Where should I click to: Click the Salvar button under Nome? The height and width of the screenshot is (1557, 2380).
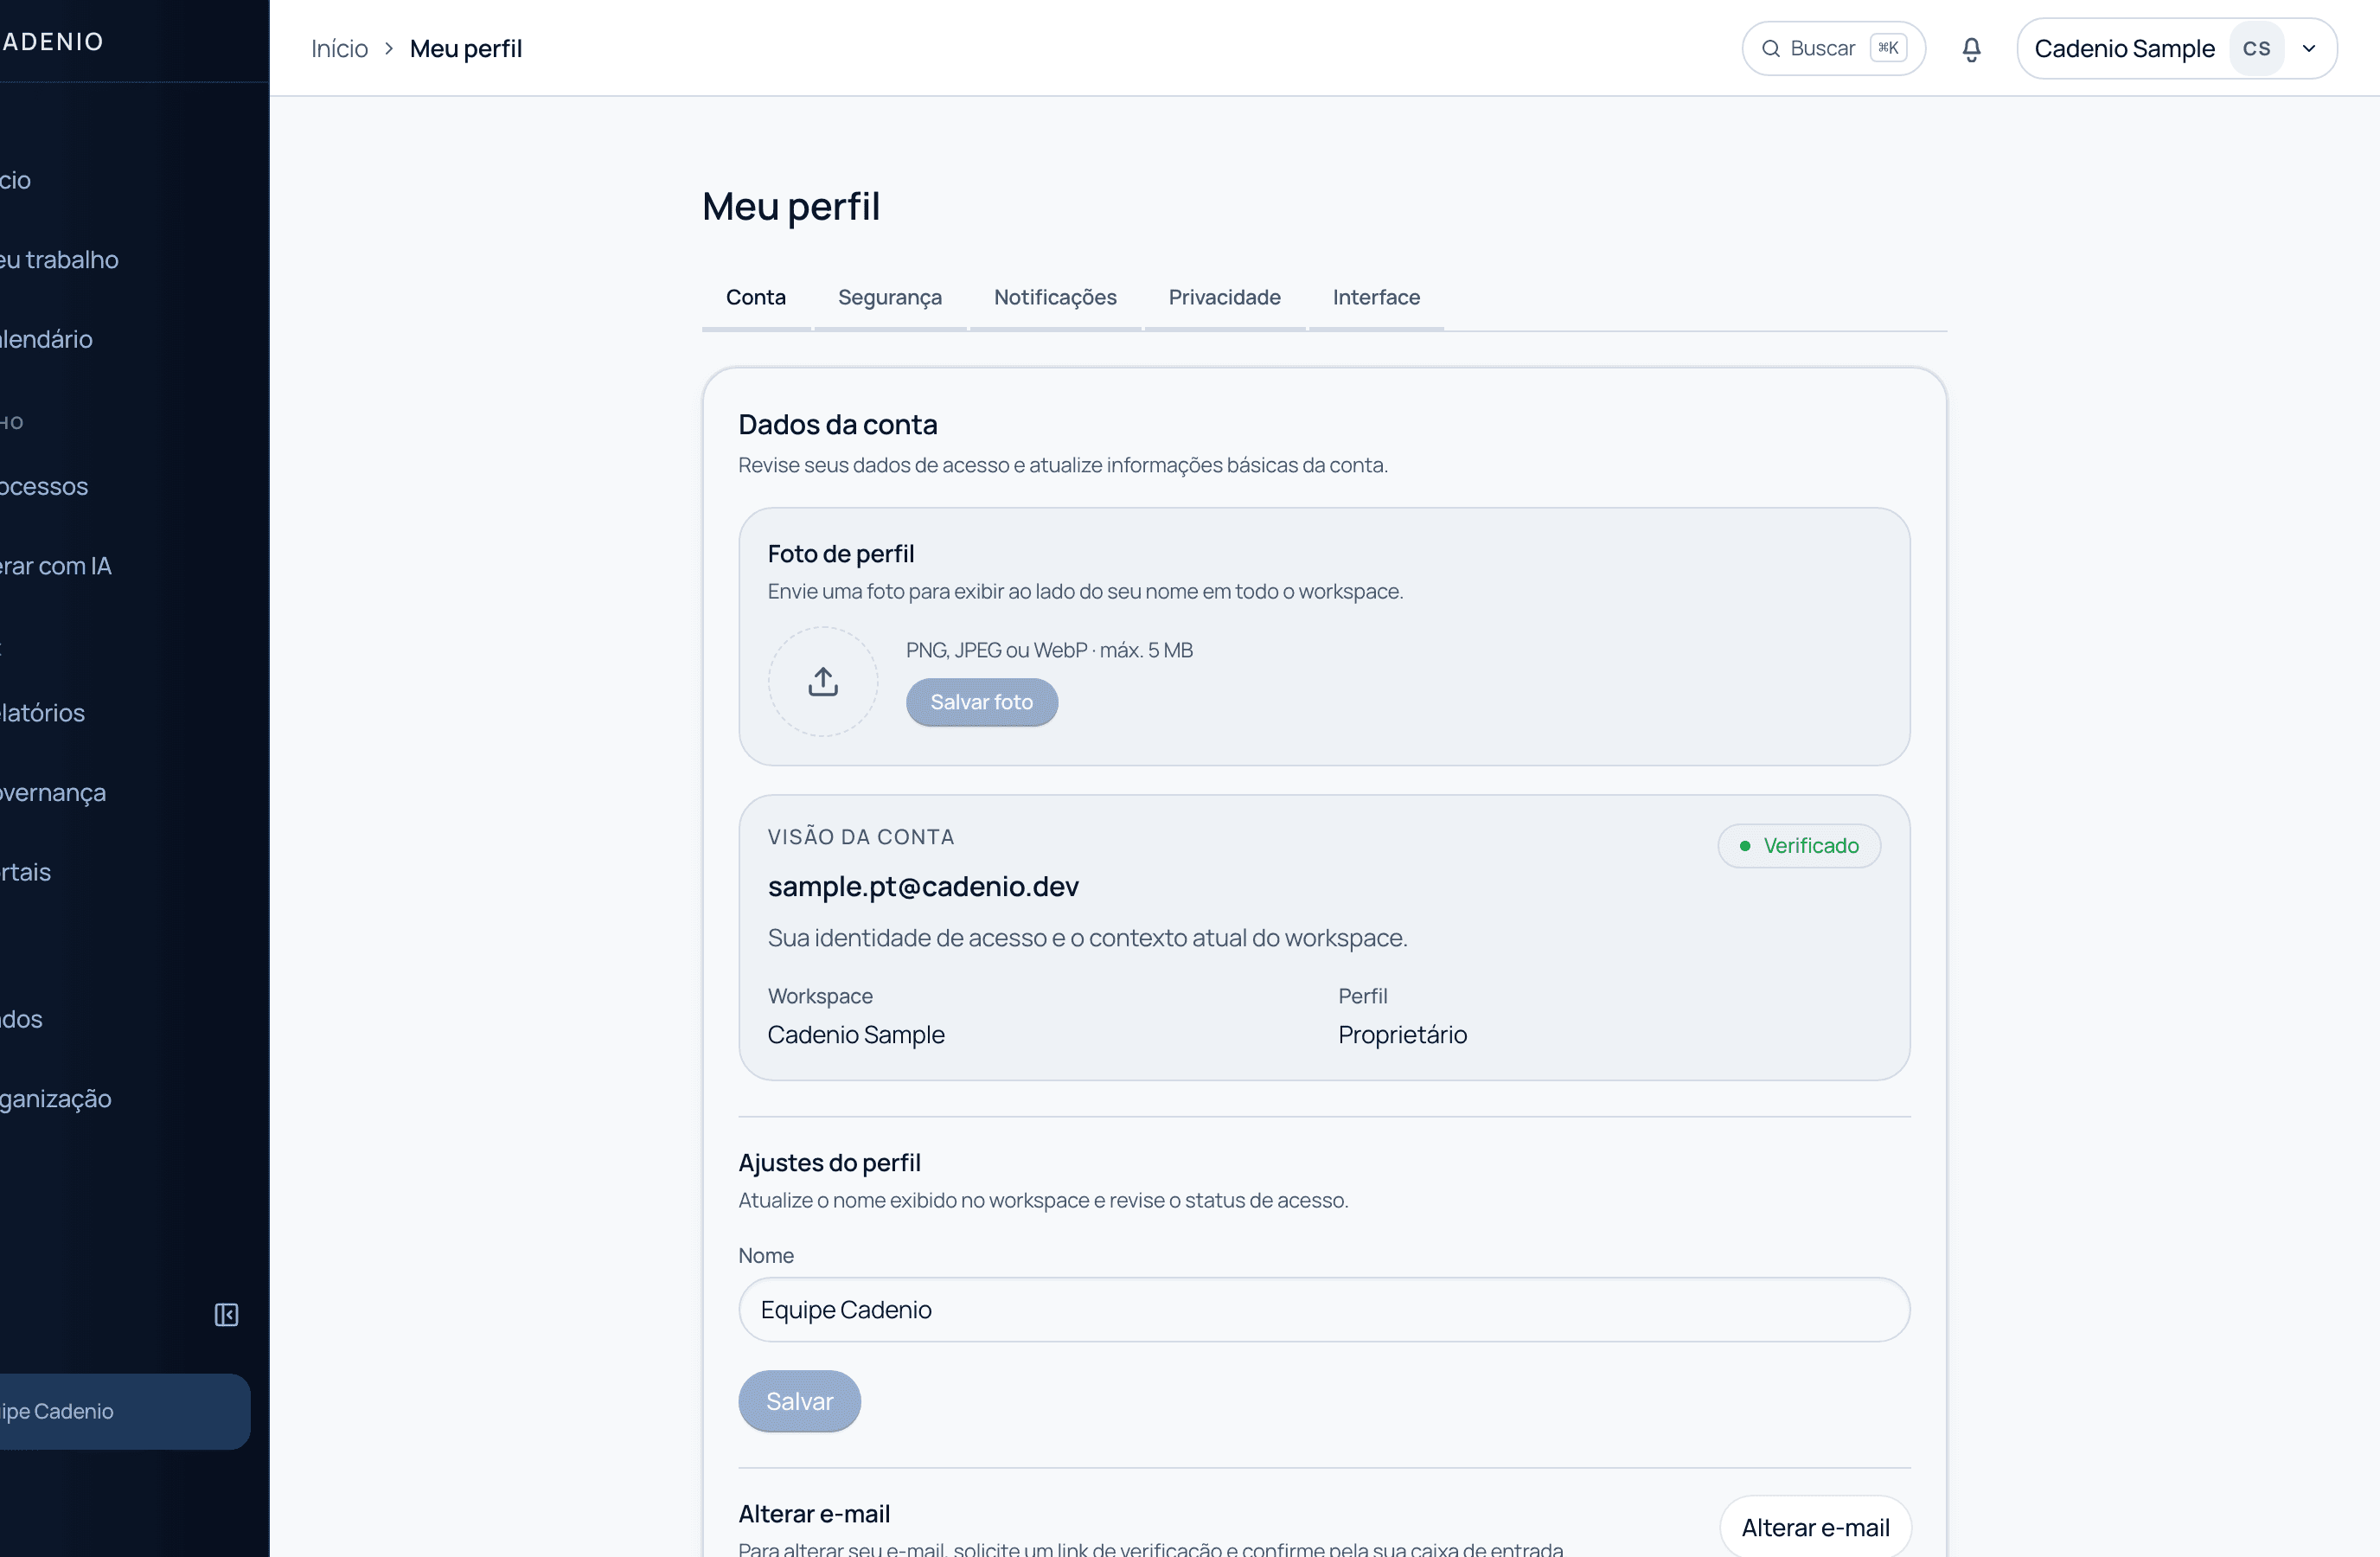click(x=799, y=1401)
